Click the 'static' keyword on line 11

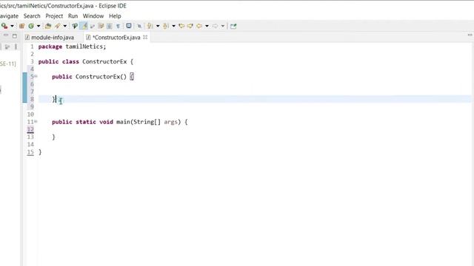click(86, 122)
